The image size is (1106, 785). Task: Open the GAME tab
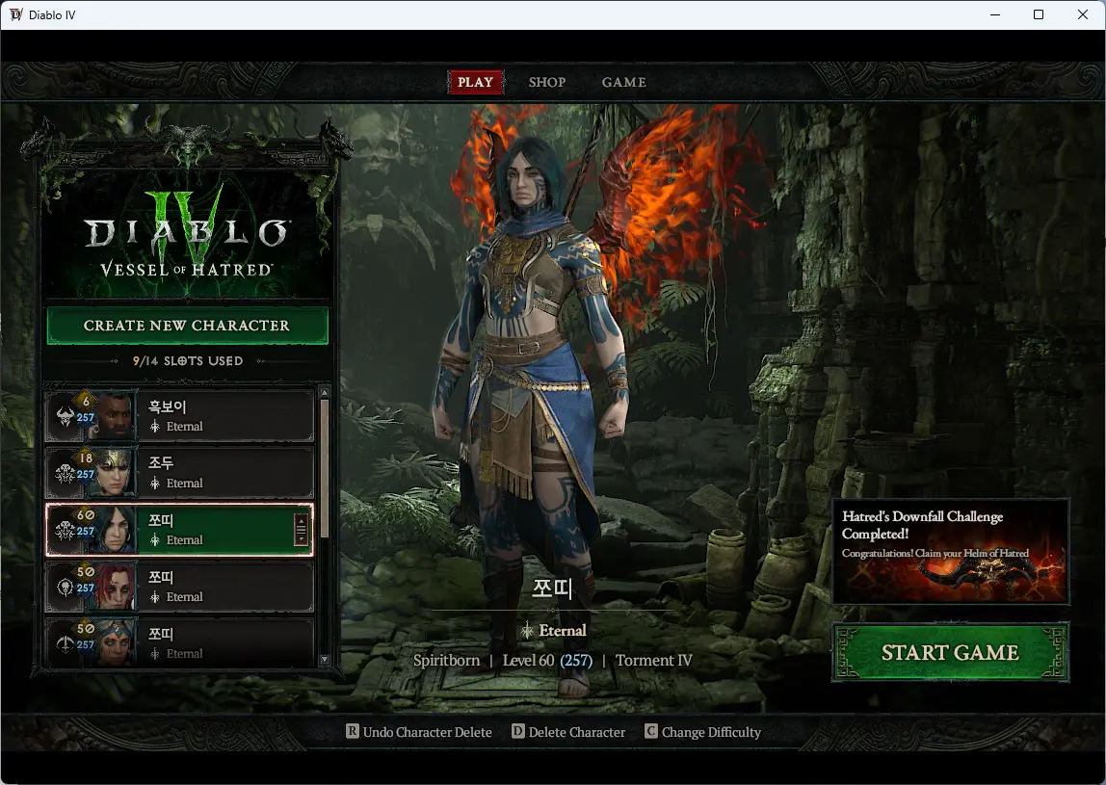(x=623, y=82)
